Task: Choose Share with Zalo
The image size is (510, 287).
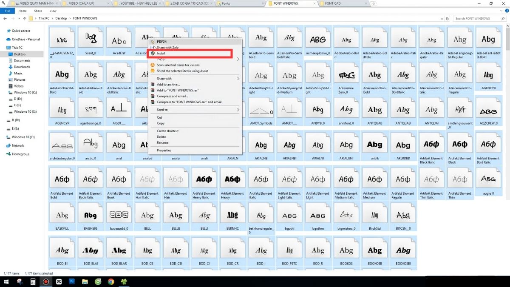Action: pyautogui.click(x=195, y=48)
